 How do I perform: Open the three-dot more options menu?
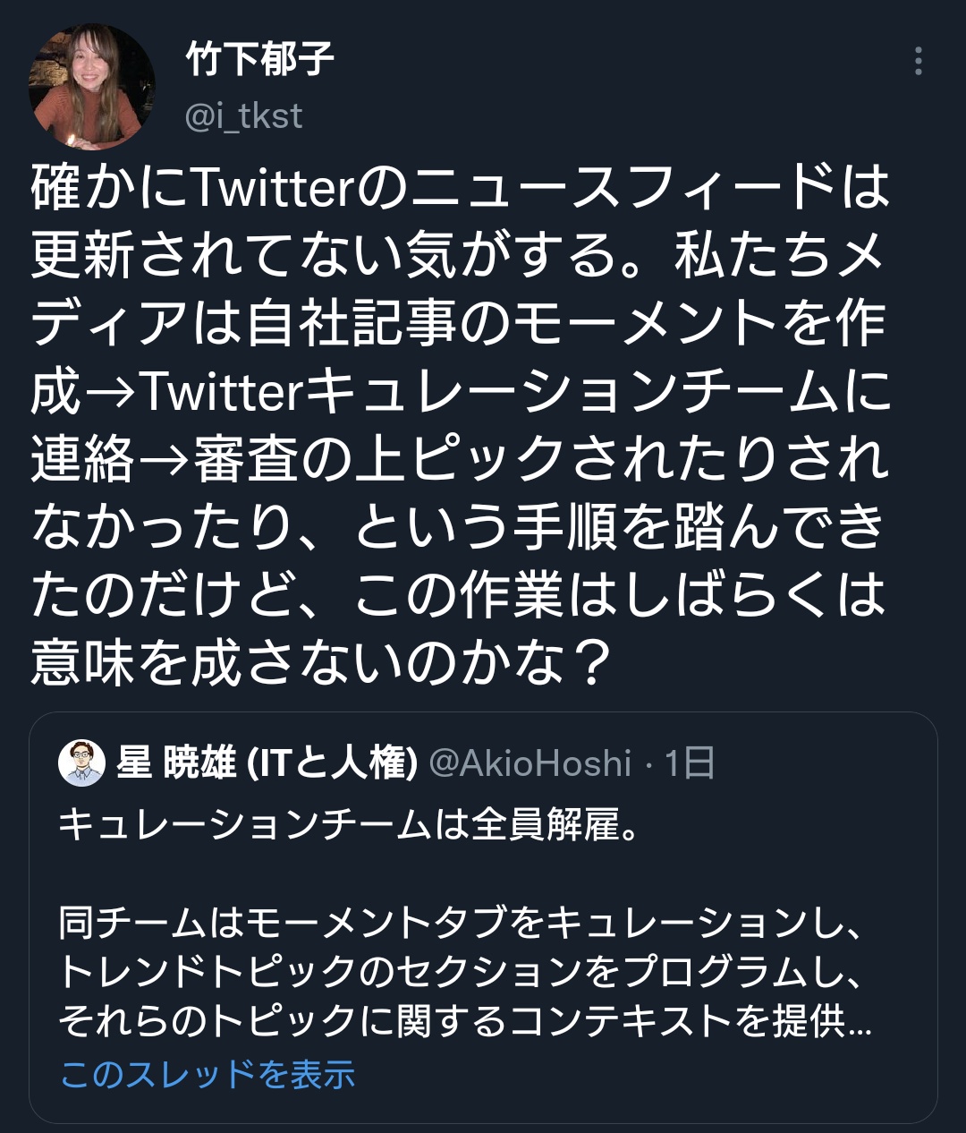click(918, 61)
